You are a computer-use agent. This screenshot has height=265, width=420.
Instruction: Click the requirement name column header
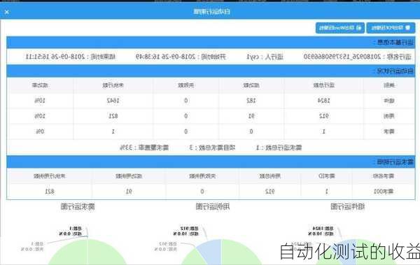[384, 176]
